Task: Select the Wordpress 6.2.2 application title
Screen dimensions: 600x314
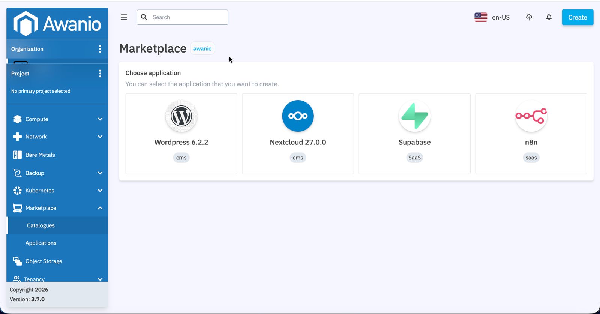Action: tap(181, 142)
